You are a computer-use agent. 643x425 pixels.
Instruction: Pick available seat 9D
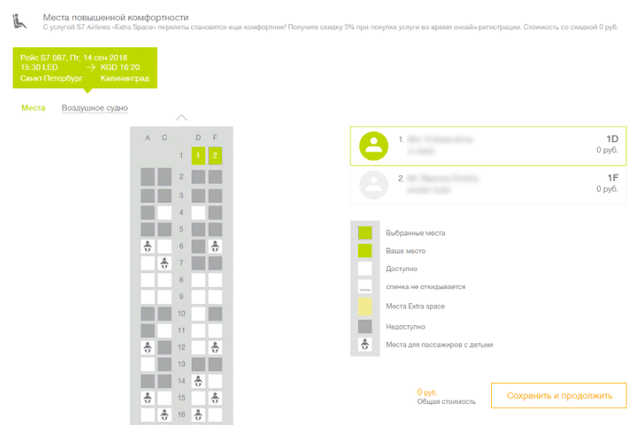click(x=199, y=297)
